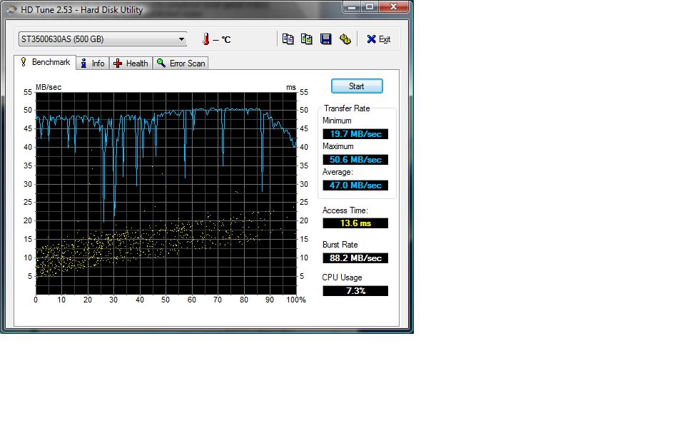This screenshot has height=428, width=685.
Task: Minimize the HD Tune window
Action: 352,6
